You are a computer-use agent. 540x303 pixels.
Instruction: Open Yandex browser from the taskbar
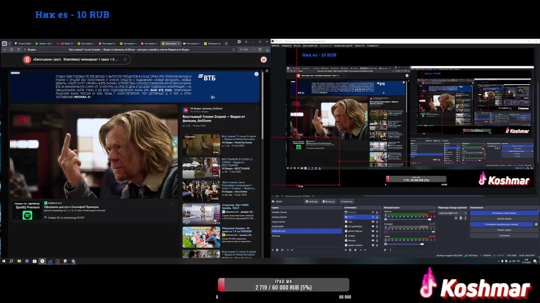pos(42,261)
